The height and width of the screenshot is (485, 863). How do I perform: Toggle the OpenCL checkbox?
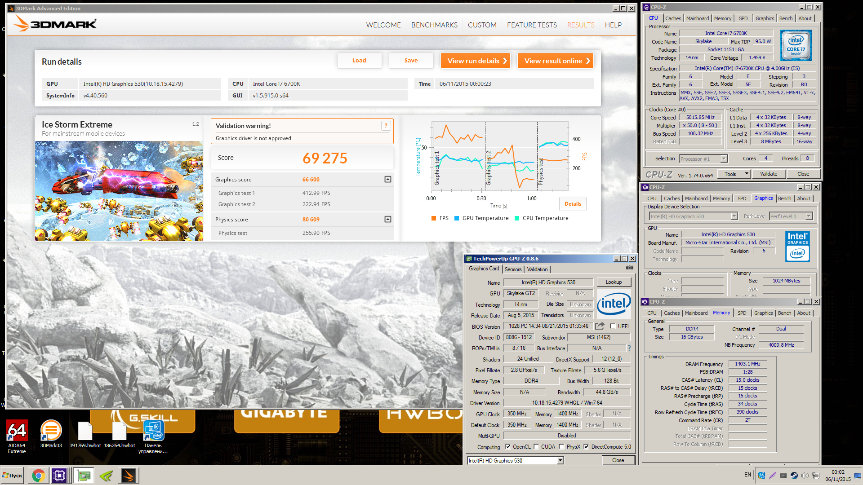pyautogui.click(x=508, y=447)
